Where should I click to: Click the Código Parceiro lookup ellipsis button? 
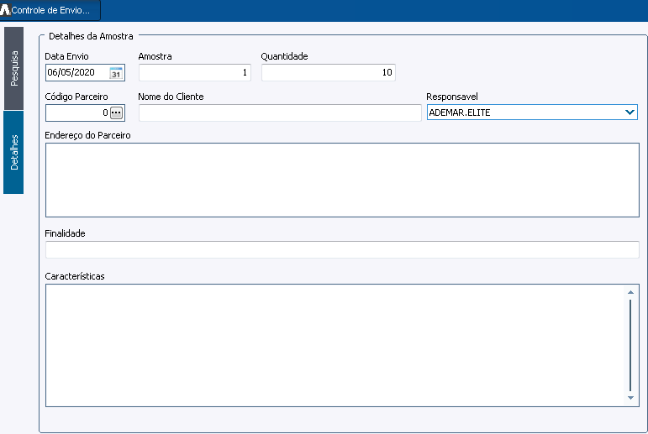pos(117,112)
